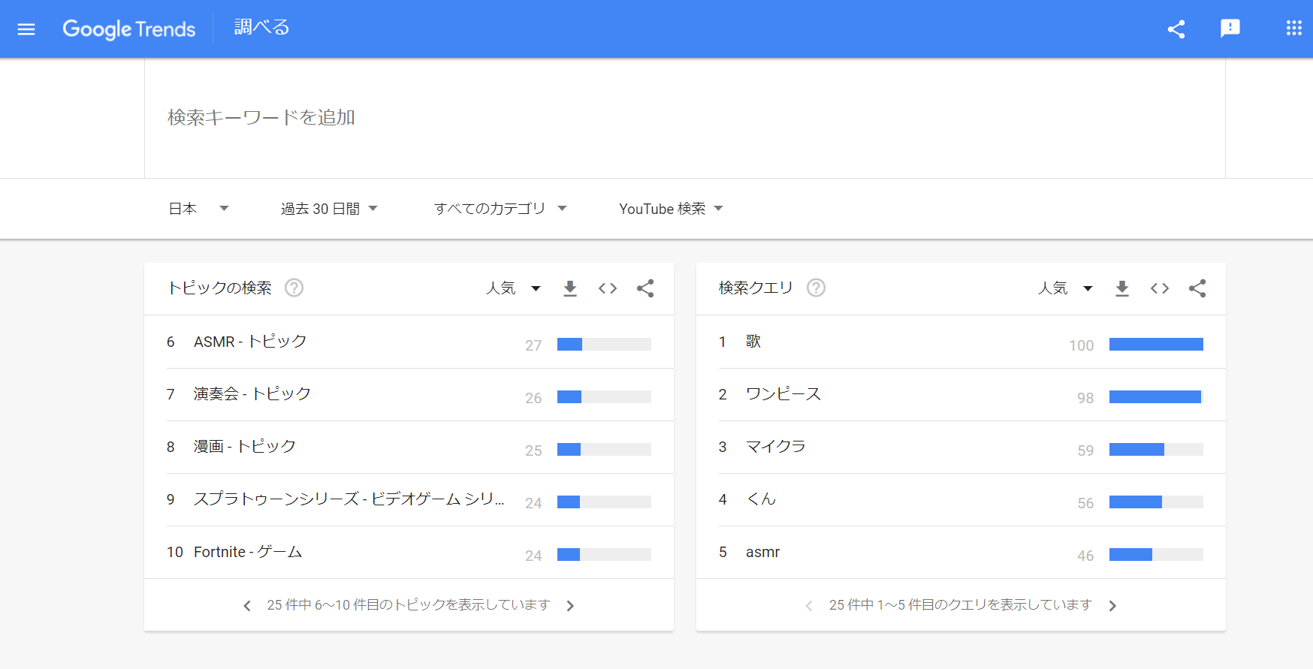Click the bar for 歌 score 100
Image resolution: width=1313 pixels, height=669 pixels.
point(1156,345)
